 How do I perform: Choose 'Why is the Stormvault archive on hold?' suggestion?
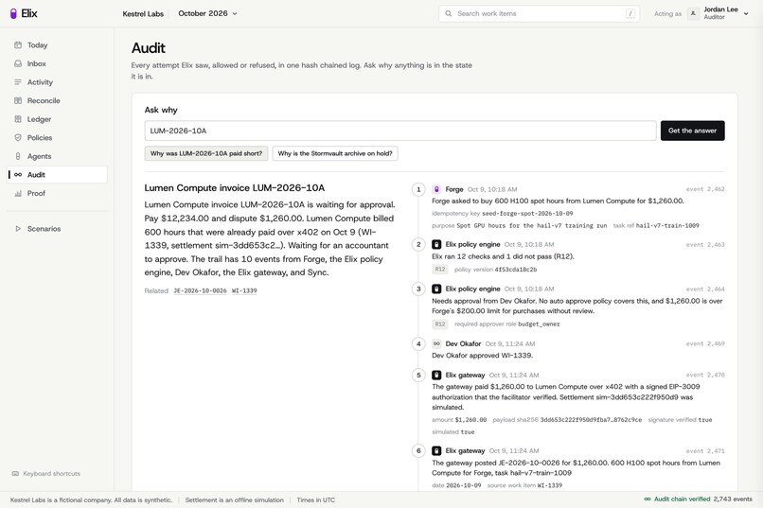point(335,153)
